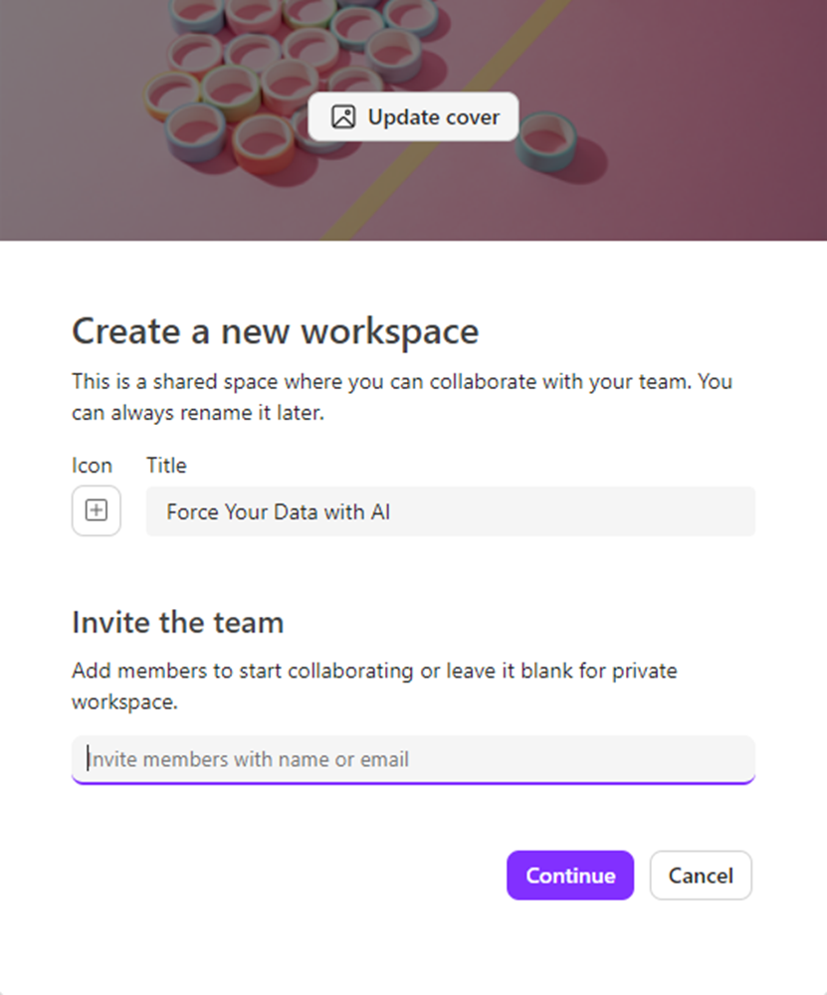Screen dimensions: 827x995
Task: Click the "Update cover" label text
Action: [x=434, y=117]
